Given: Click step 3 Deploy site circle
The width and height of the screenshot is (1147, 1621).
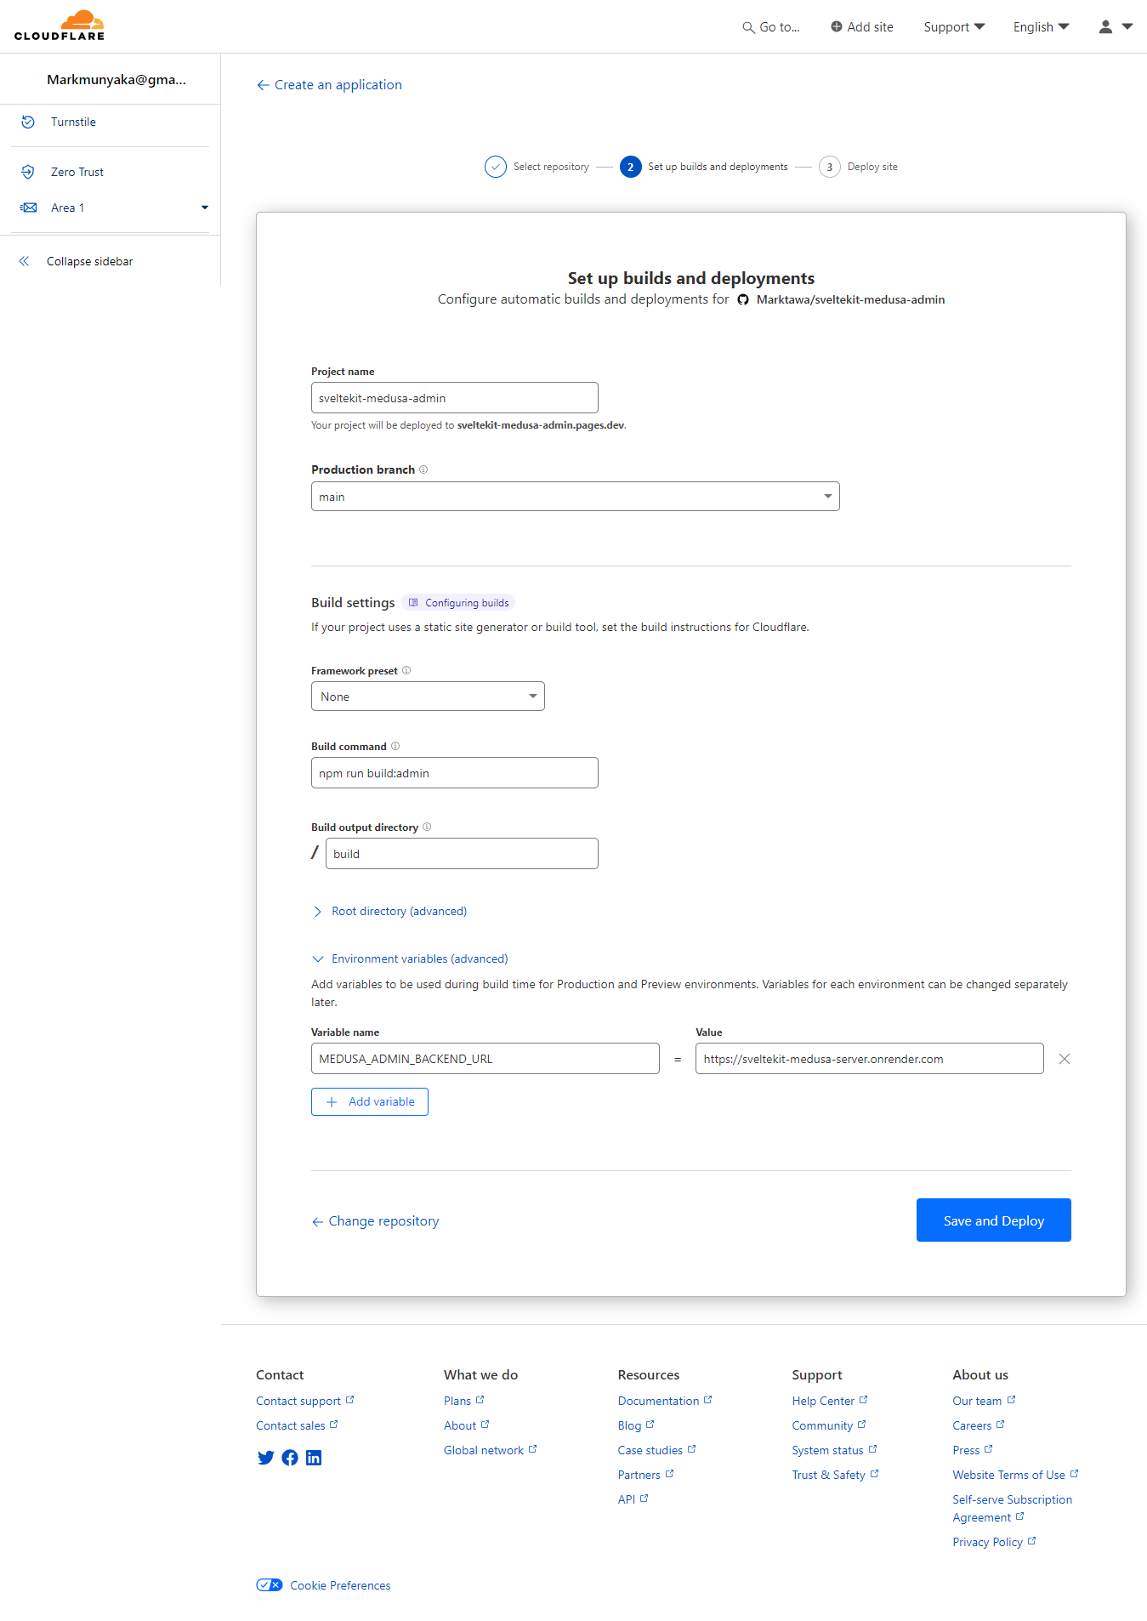Looking at the screenshot, I should 830,167.
